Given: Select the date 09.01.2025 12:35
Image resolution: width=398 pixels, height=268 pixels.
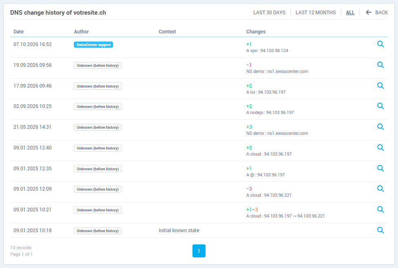Looking at the screenshot, I should click(x=33, y=169).
